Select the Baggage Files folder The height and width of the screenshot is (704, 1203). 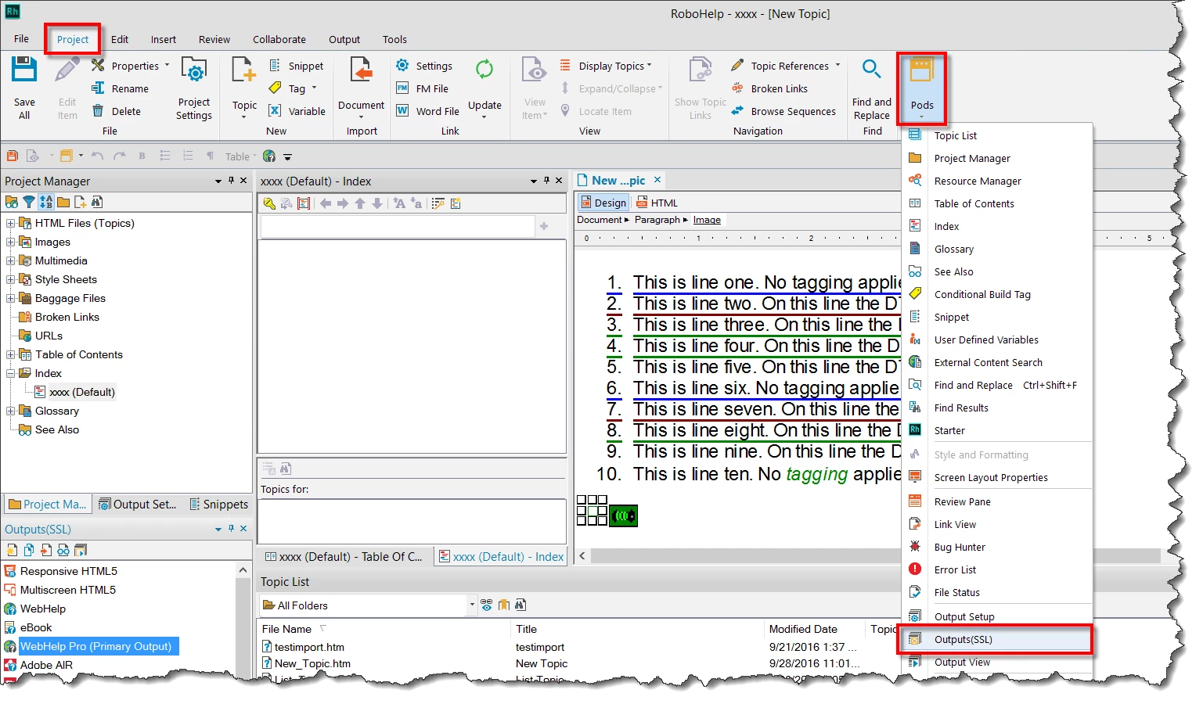[x=70, y=298]
